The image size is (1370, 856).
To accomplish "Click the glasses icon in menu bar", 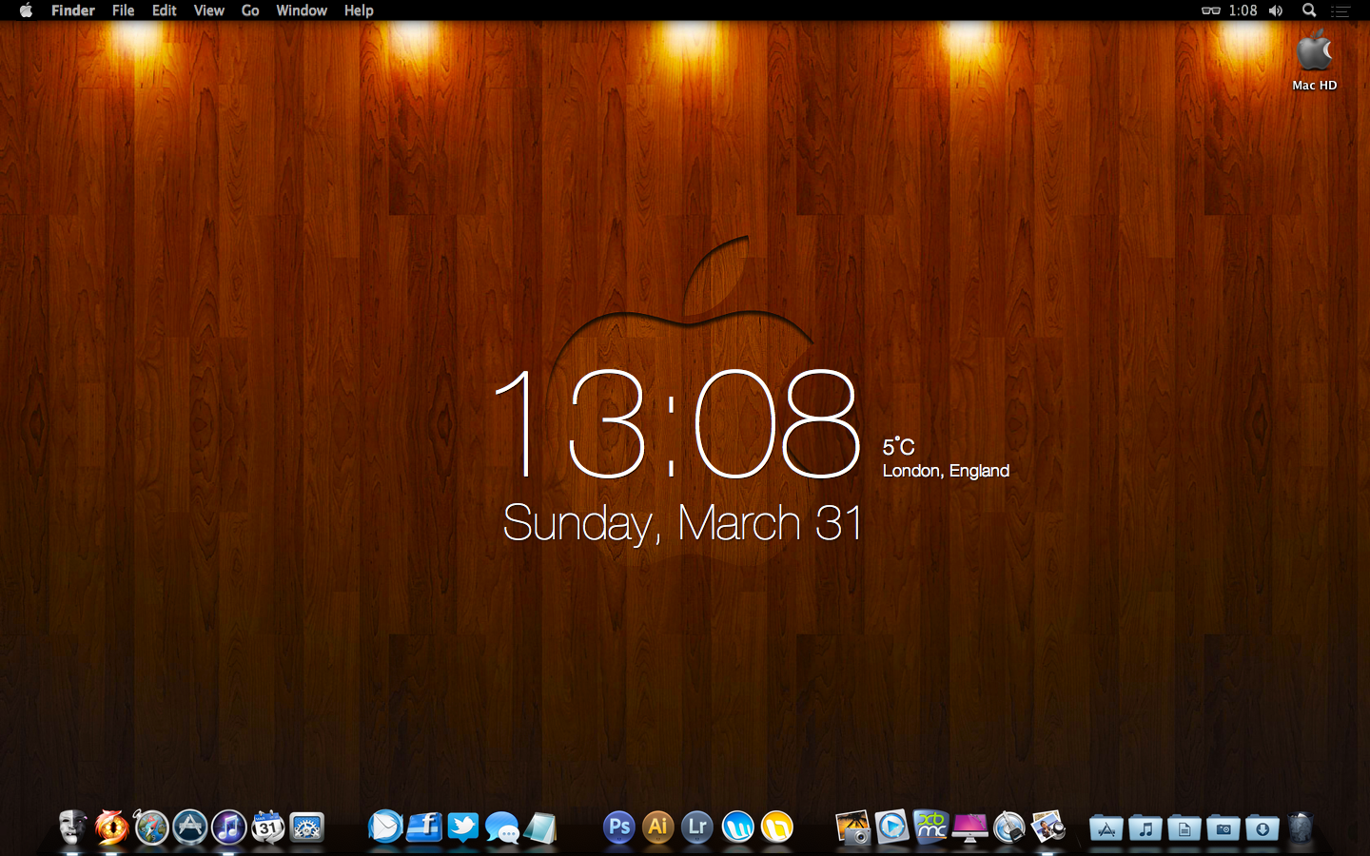I will 1210,10.
